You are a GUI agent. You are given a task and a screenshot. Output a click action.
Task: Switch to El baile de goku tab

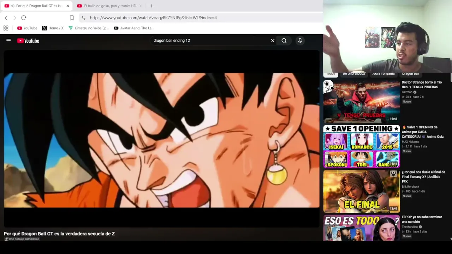pyautogui.click(x=109, y=6)
